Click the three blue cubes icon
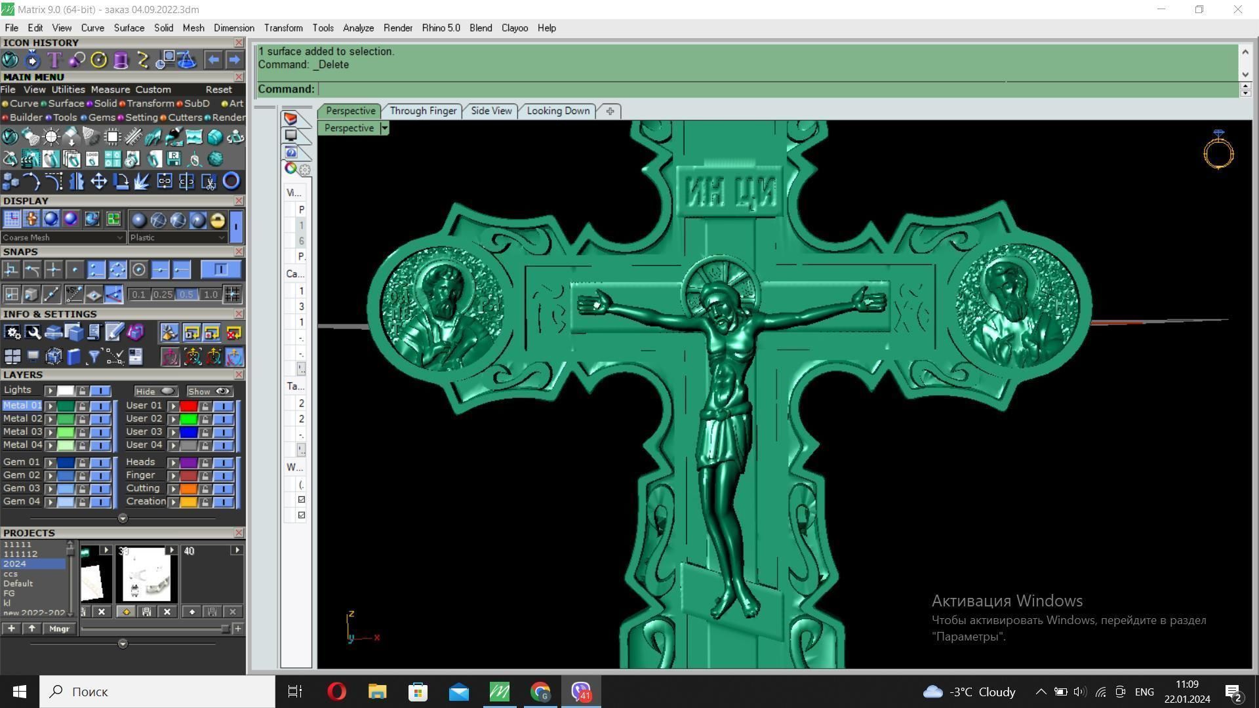This screenshot has width=1259, height=708. [x=10, y=181]
